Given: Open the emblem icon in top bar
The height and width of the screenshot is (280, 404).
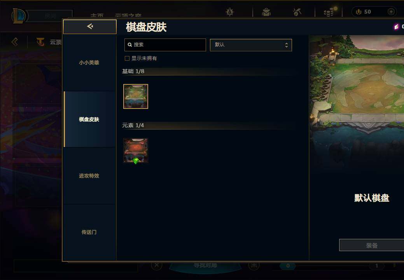Looking at the screenshot, I should tap(229, 12).
